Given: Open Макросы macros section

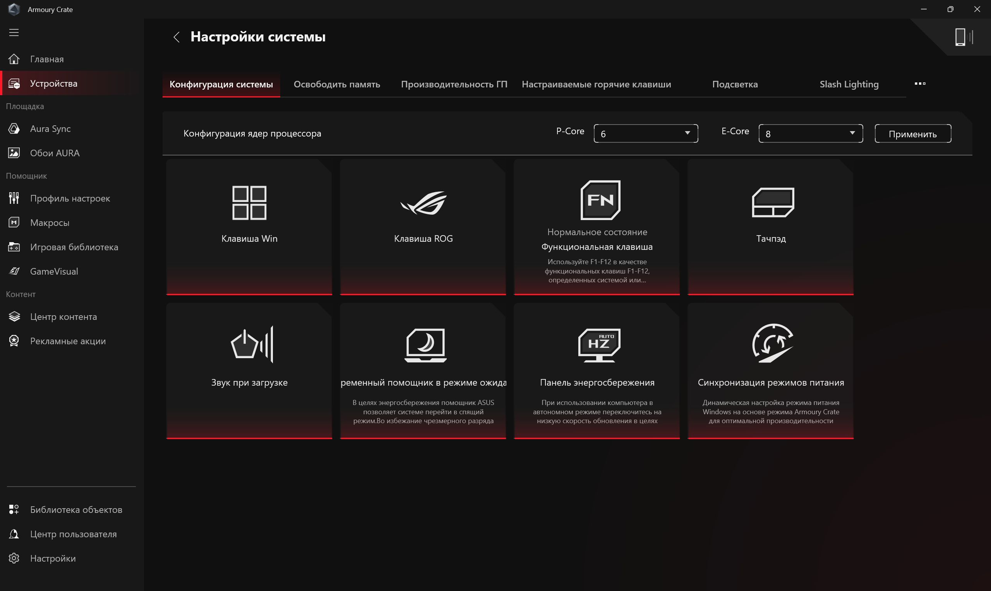Looking at the screenshot, I should pos(72,223).
